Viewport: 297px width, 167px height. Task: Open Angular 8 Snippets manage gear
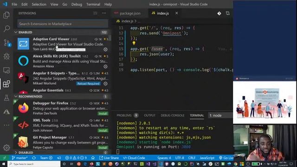[105, 83]
